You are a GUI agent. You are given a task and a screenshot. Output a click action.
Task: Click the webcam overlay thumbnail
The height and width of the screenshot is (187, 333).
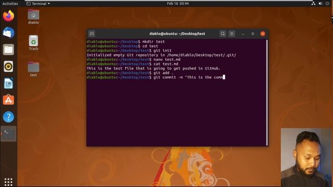click(306, 157)
